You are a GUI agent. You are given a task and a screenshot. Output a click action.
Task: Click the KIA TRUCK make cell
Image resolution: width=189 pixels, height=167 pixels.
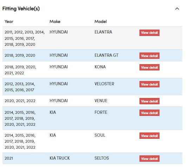(x=60, y=158)
